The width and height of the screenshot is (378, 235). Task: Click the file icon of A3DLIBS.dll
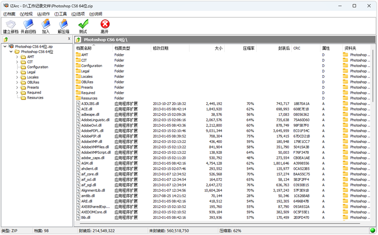78,103
